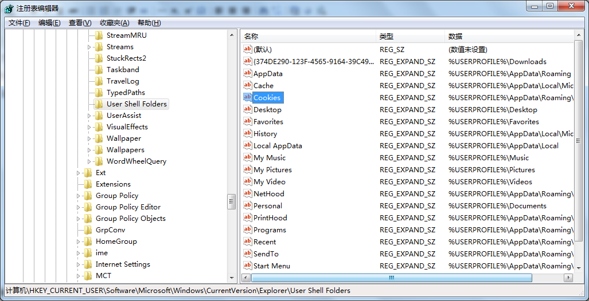Click the tree pane scroll up arrow
Viewport: 589px width, 301px height.
231,35
